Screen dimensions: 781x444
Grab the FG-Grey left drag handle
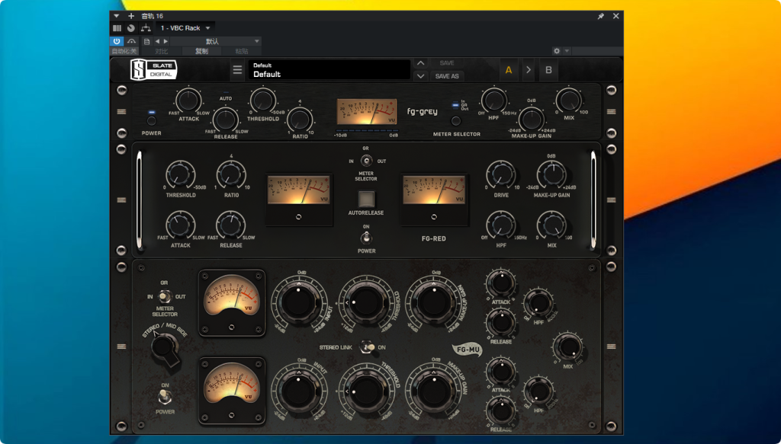(121, 111)
